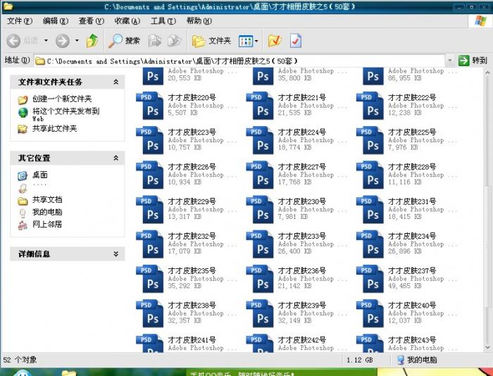Screen dimensions: 493x376
Task: Click the 1.12 GB status bar size
Action: tap(360, 360)
